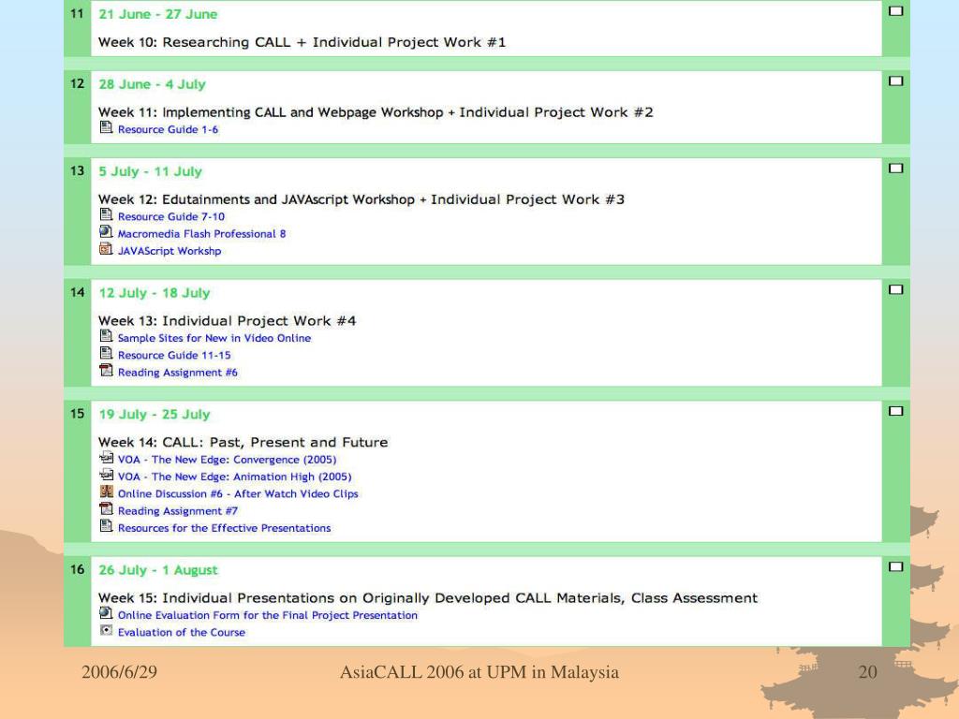Open the Resource Guide 11-15 link
The height and width of the screenshot is (719, 959).
[x=174, y=355]
